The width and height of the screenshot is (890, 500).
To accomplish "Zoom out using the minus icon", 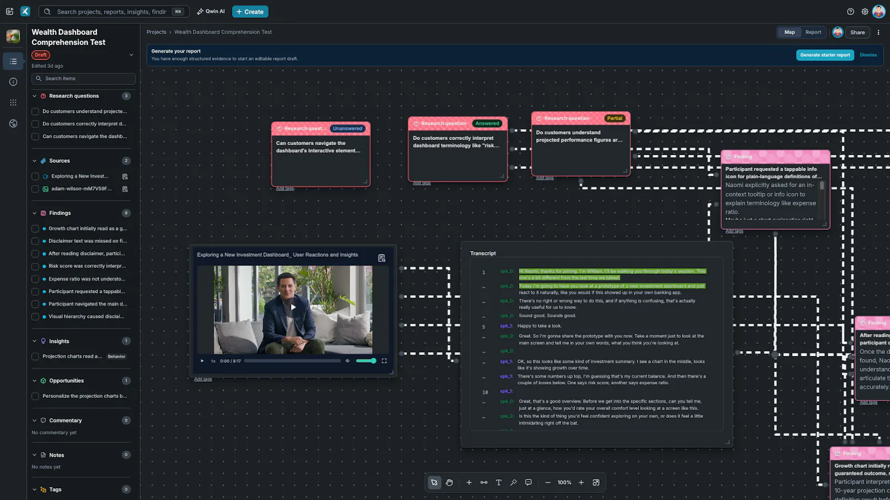I will pyautogui.click(x=548, y=483).
